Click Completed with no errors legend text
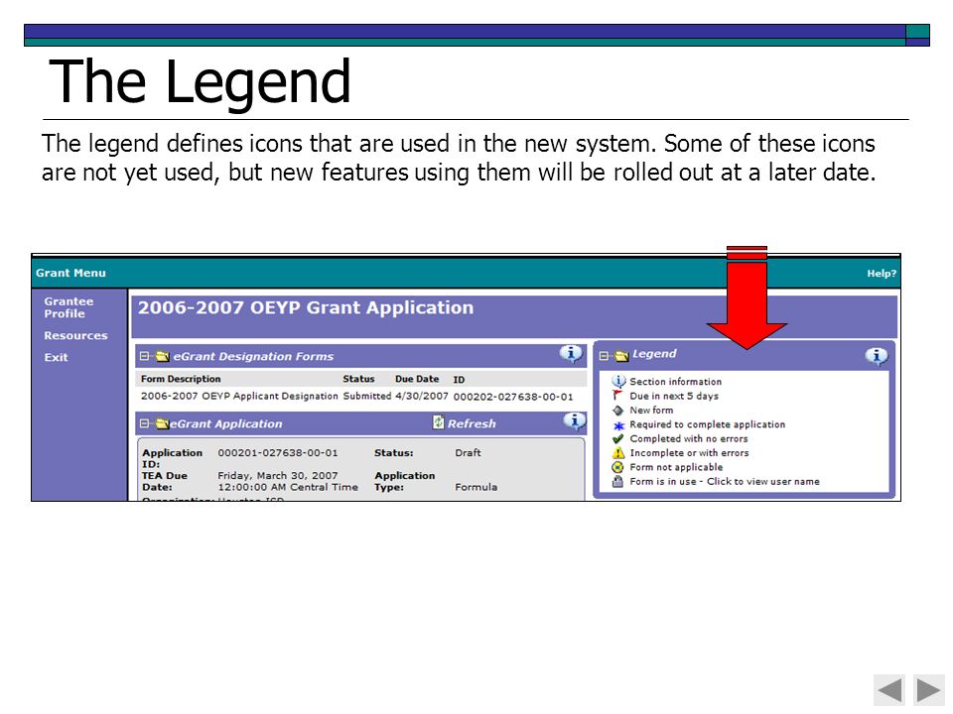This screenshot has width=953, height=714. (x=689, y=438)
